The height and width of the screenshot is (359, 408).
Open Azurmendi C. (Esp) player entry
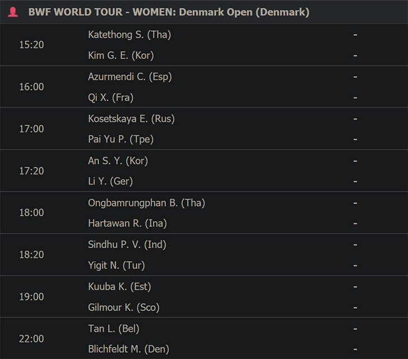tap(130, 77)
